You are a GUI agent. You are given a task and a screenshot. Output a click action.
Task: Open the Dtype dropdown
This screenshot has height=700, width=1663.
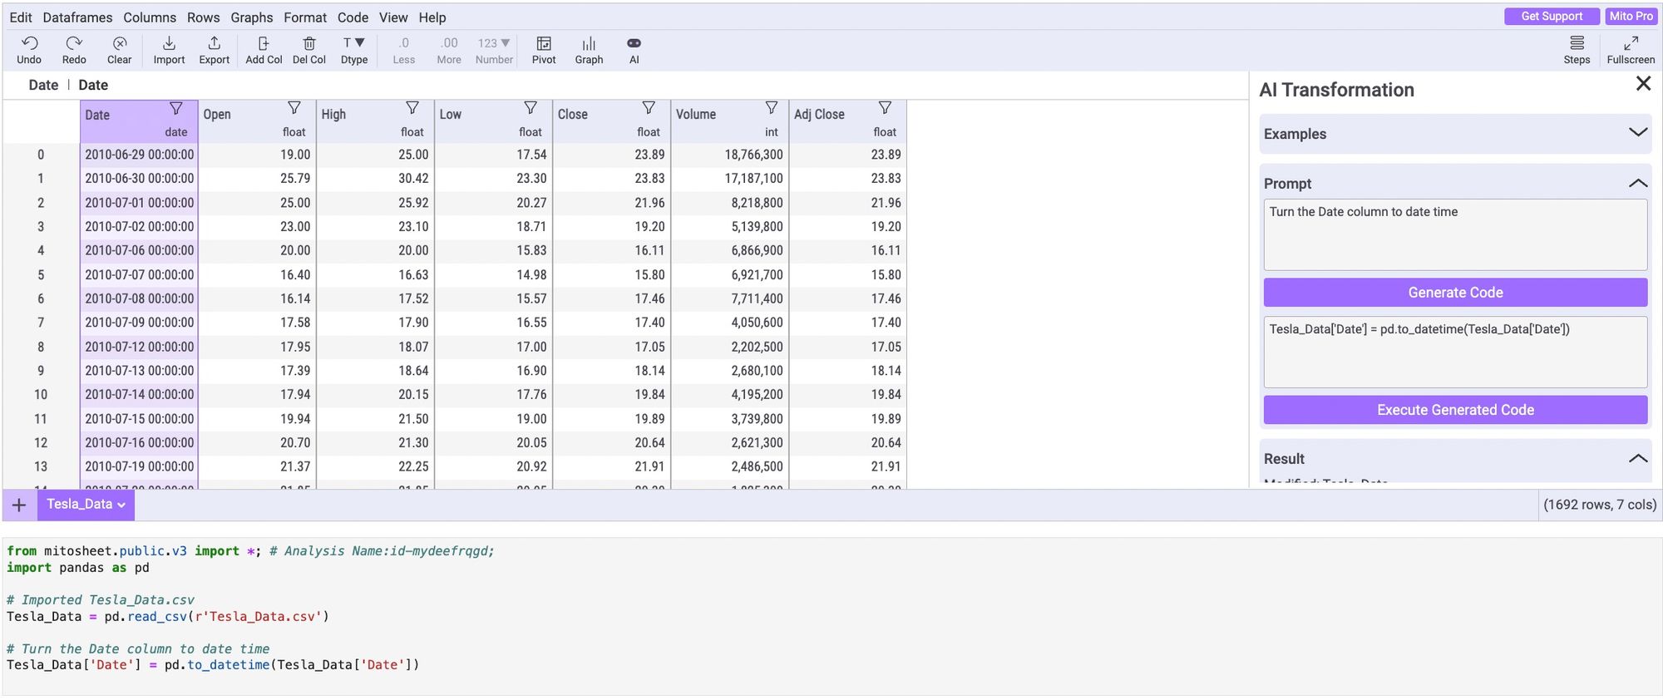pyautogui.click(x=354, y=49)
